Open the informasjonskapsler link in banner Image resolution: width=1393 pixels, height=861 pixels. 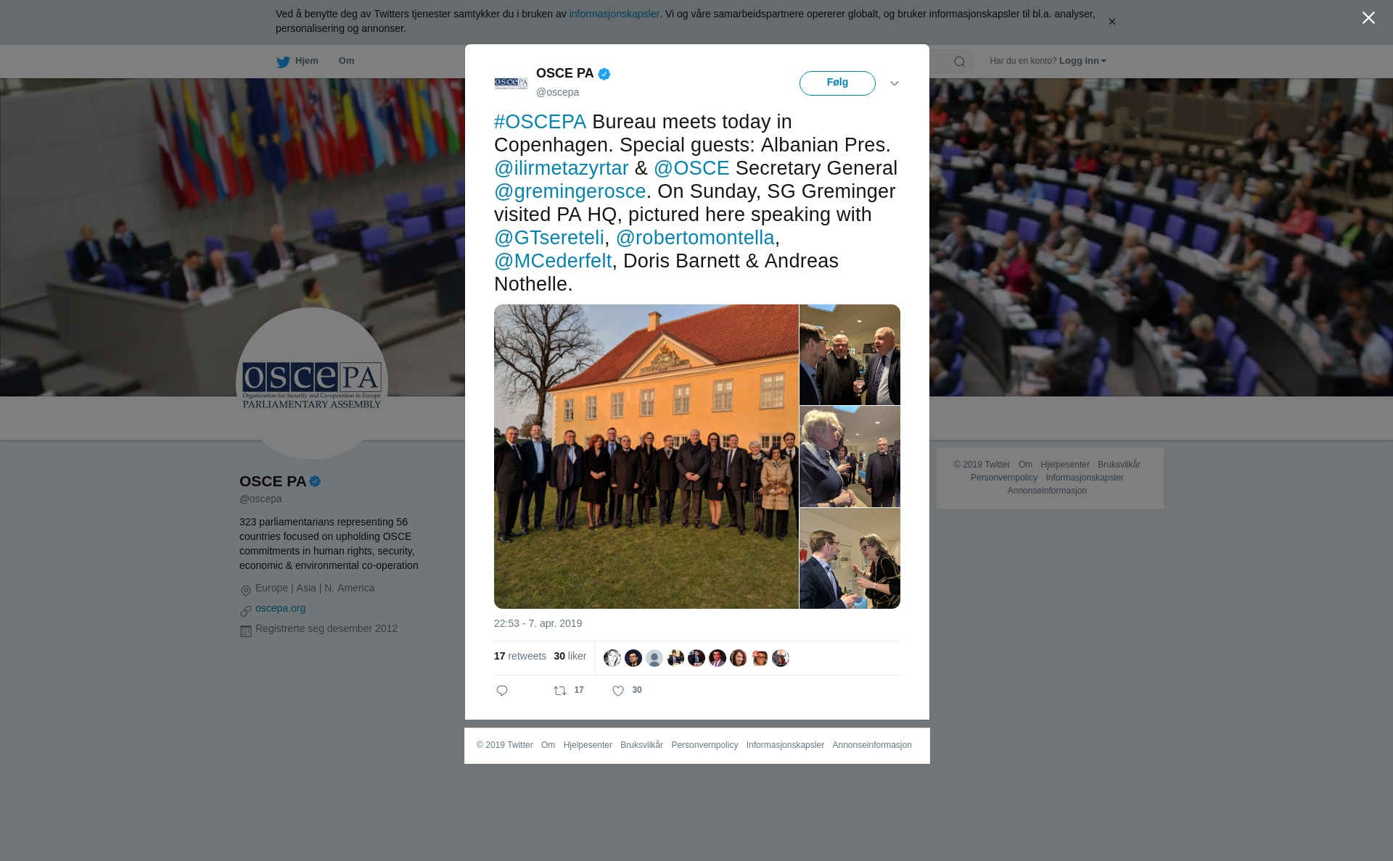pyautogui.click(x=614, y=14)
